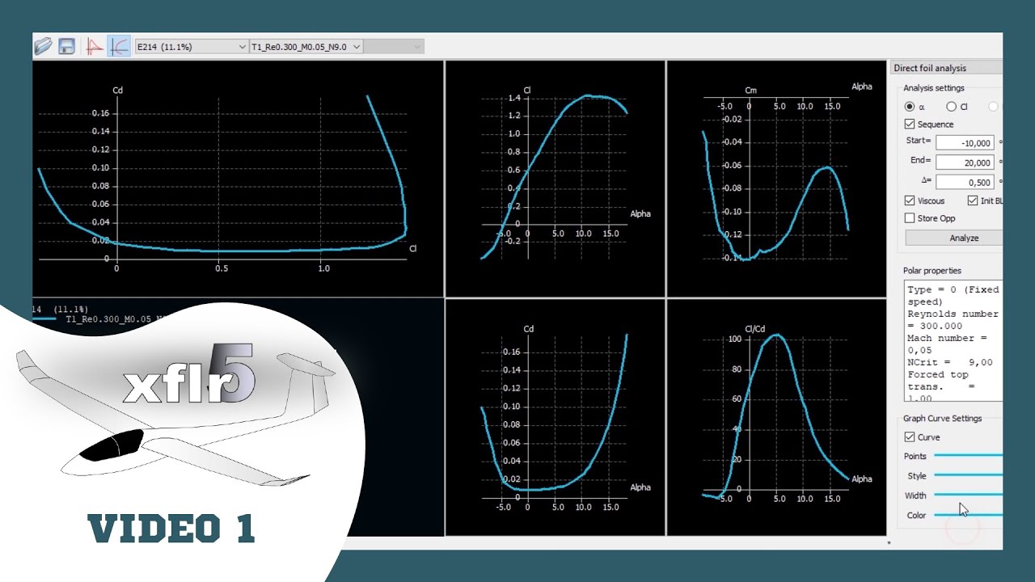Open the T1_Re0.300_M0.05_N9.0 polar dropdown
Image resolution: width=1035 pixels, height=582 pixels.
pos(306,47)
